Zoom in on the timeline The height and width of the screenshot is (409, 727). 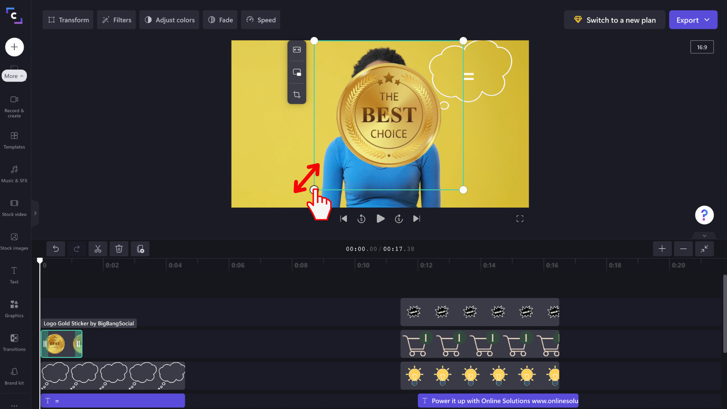(662, 249)
